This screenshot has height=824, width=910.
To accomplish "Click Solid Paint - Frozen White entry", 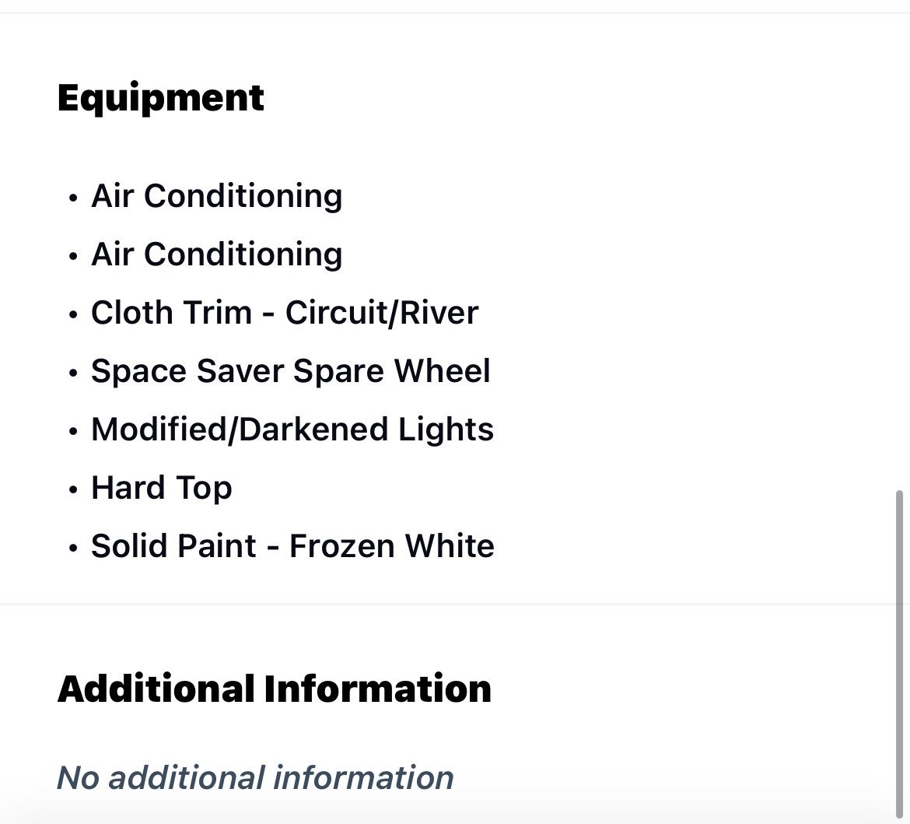I will click(292, 546).
